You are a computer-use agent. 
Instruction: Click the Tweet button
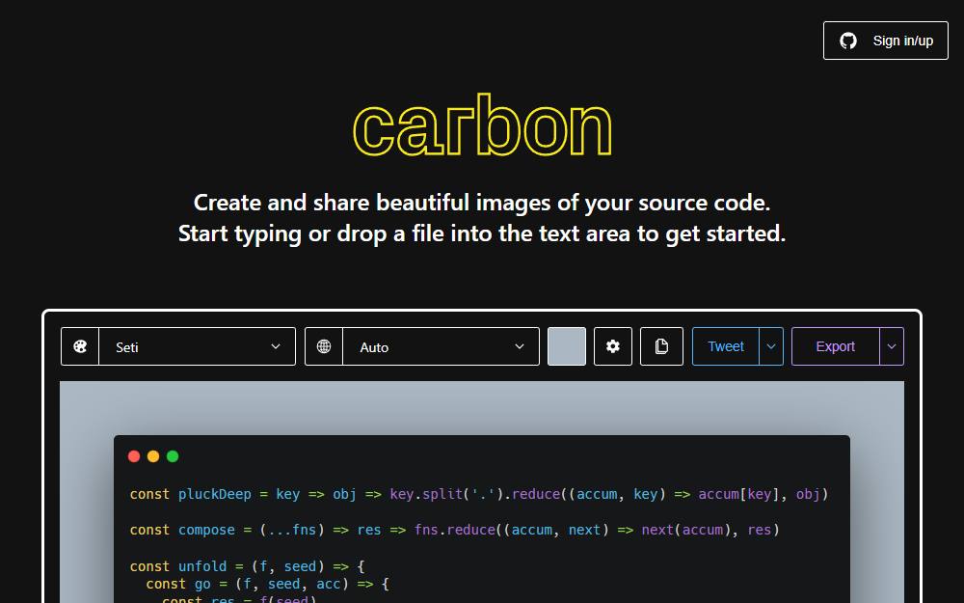point(726,346)
